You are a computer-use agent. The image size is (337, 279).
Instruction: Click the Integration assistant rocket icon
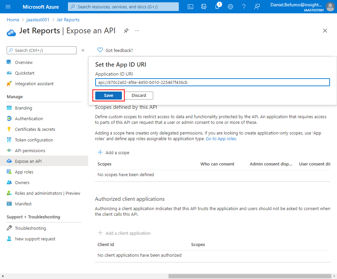tap(9, 84)
